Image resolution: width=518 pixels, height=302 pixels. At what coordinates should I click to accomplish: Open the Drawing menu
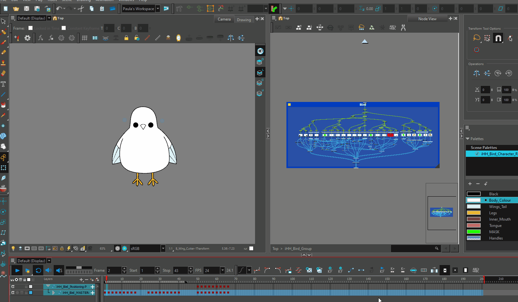click(84, 1)
